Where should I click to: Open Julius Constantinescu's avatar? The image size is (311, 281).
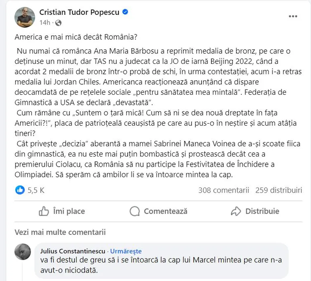[x=23, y=252]
